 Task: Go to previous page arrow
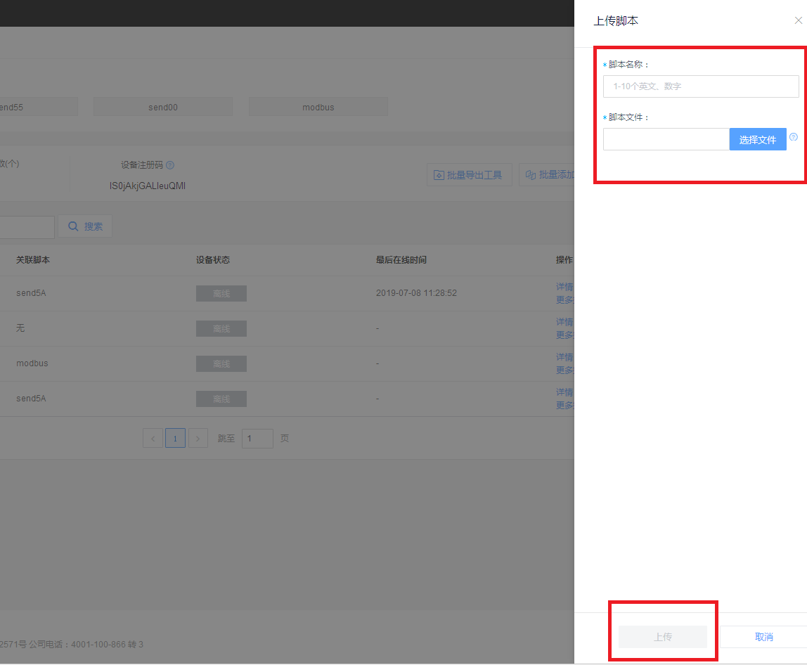(153, 439)
